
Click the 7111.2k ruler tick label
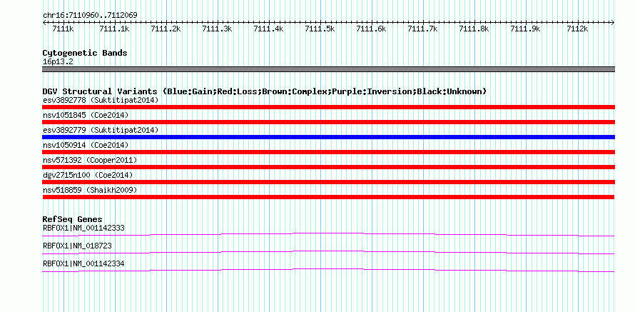pyautogui.click(x=166, y=29)
